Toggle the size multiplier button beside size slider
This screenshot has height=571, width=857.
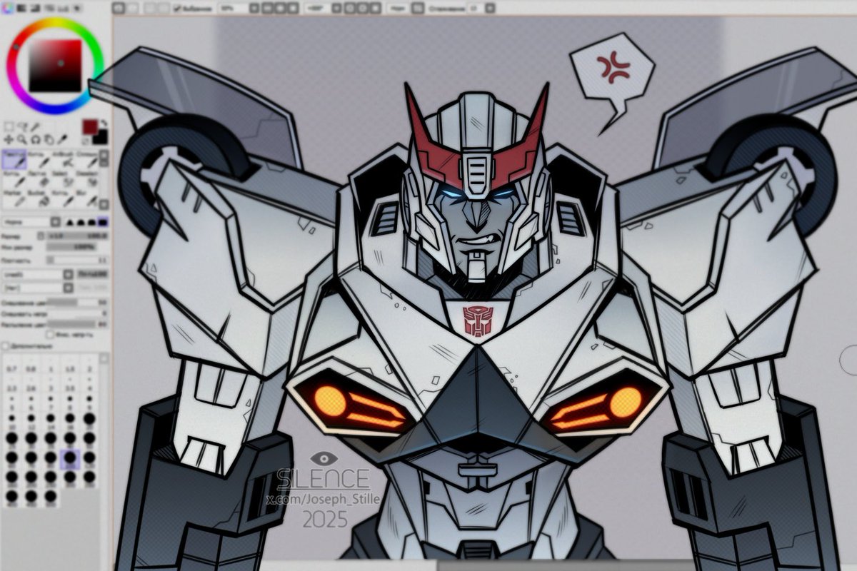point(41,236)
